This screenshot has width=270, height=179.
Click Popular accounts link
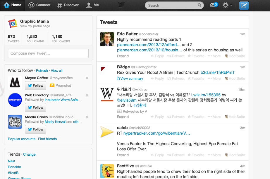tap(22, 139)
